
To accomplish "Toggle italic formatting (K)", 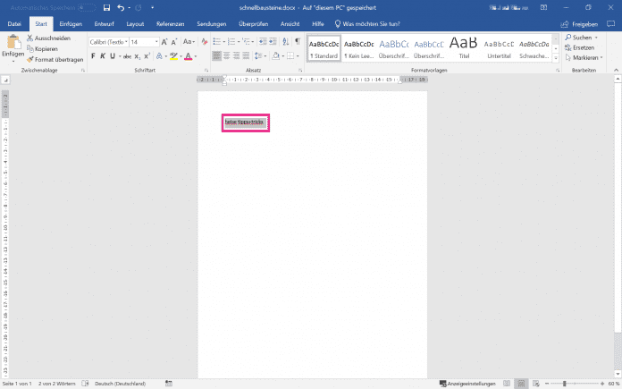I will click(x=103, y=56).
